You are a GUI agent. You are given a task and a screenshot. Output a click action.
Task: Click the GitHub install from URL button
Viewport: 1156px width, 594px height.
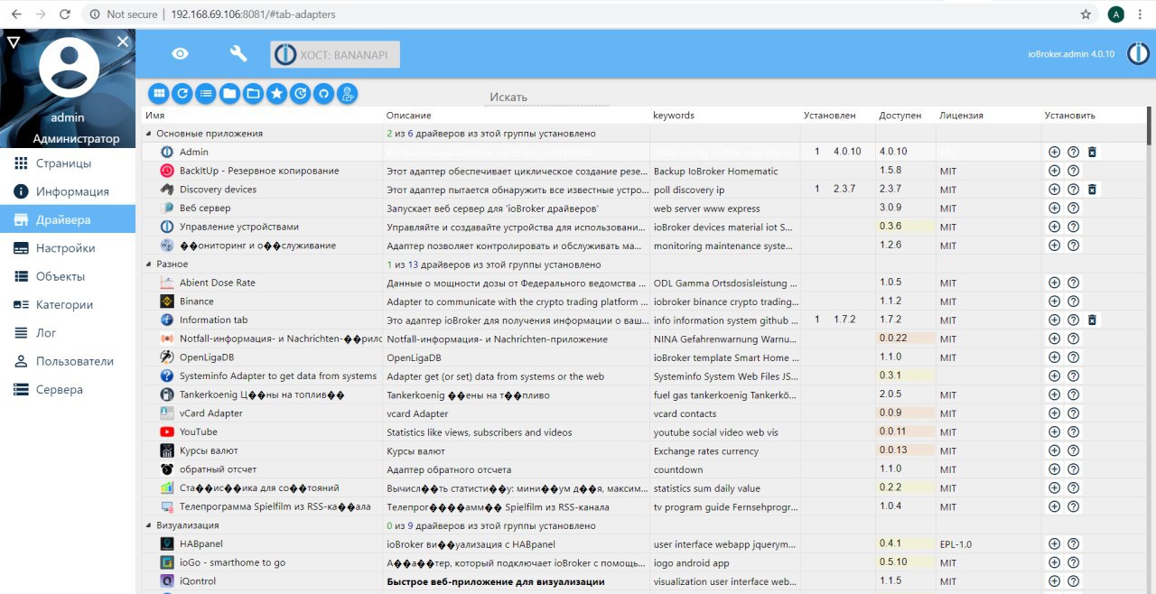[x=323, y=93]
